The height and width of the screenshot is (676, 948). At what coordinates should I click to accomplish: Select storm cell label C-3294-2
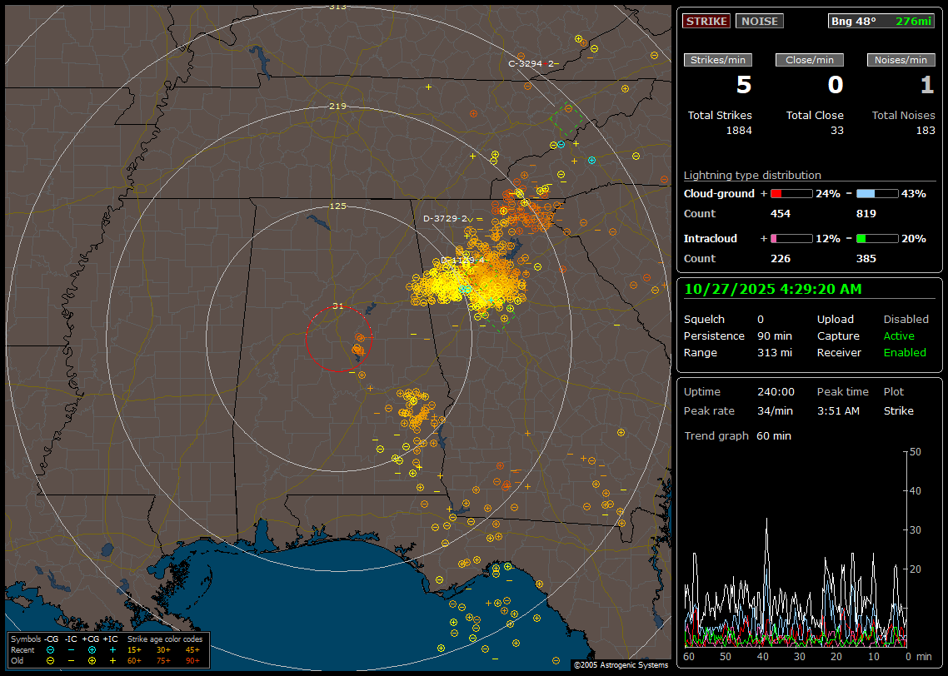tap(531, 63)
